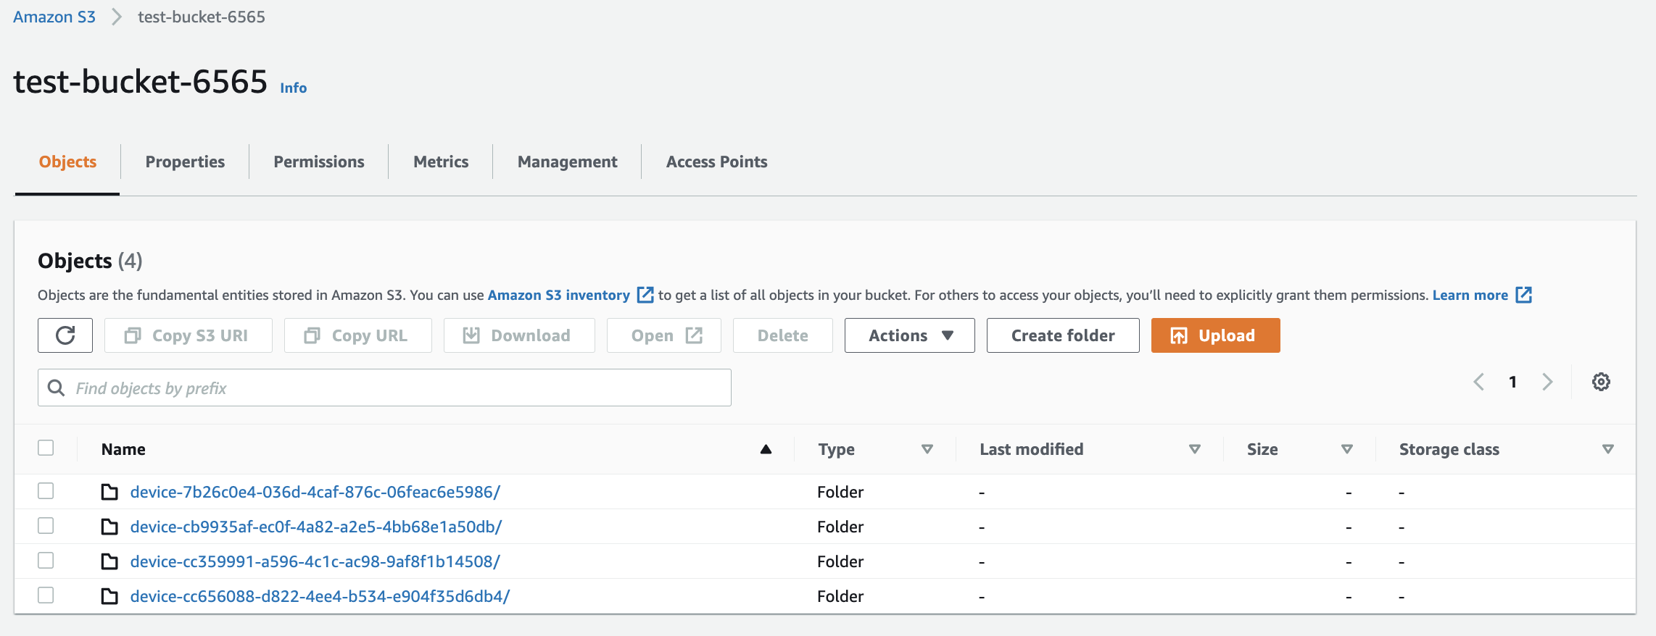
Task: Click folder icon of device-cc359991 row
Action: [x=109, y=561]
